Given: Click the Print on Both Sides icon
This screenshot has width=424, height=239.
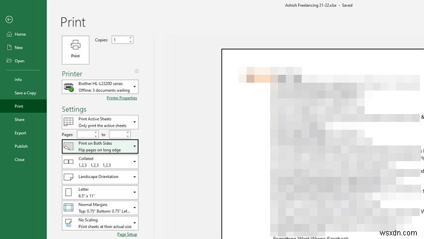Looking at the screenshot, I should (68, 146).
